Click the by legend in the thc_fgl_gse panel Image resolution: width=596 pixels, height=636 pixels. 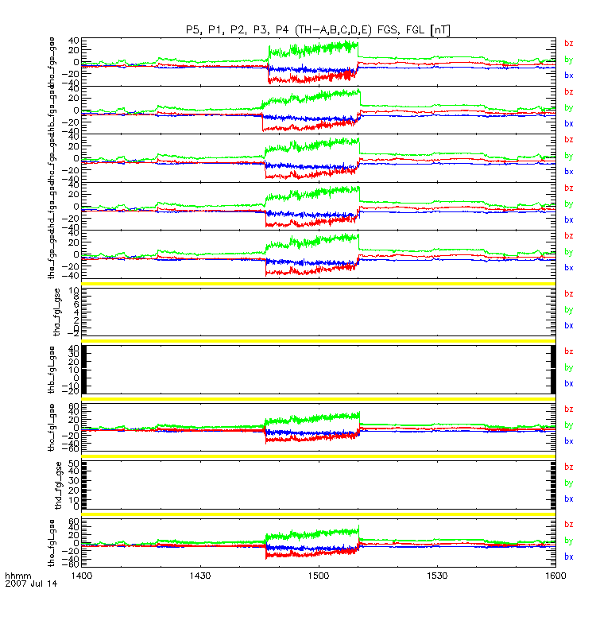point(568,425)
